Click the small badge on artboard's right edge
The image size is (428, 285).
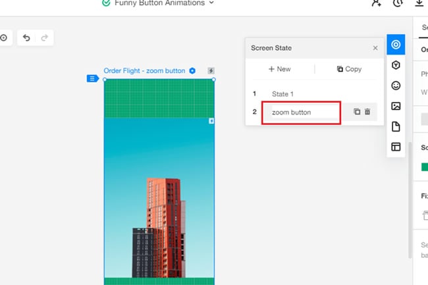(211, 121)
